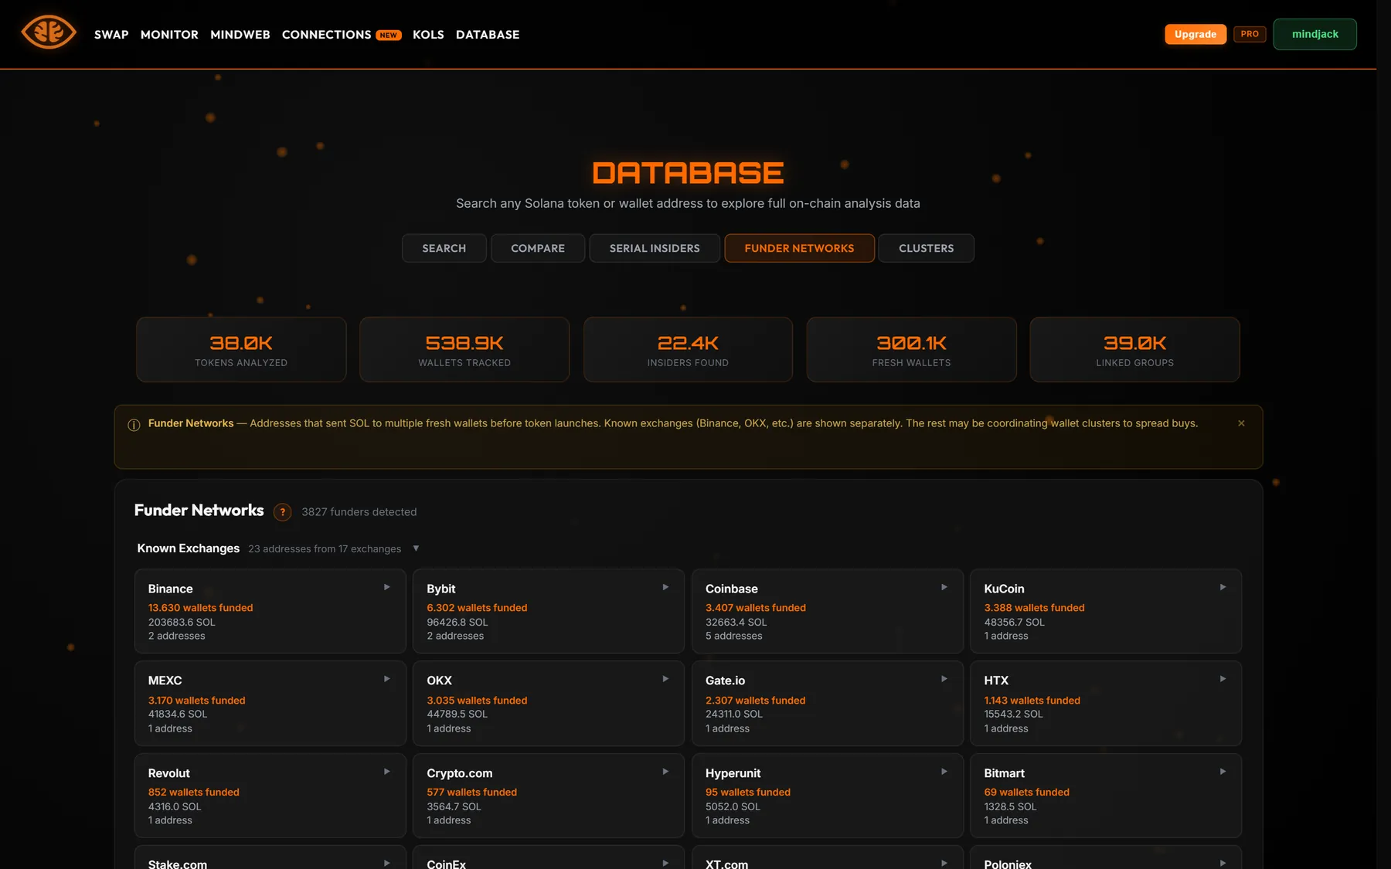Image resolution: width=1391 pixels, height=869 pixels.
Task: Click '577 wallets funded' under Crypto.com
Action: click(x=472, y=793)
